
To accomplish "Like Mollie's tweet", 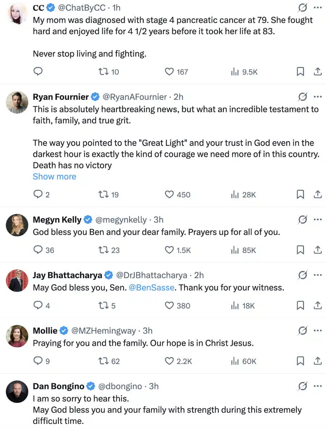I will tap(169, 361).
